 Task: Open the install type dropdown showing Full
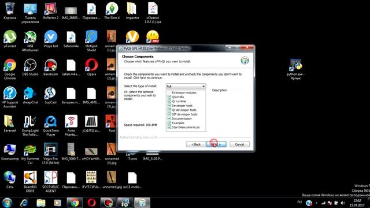(x=186, y=86)
